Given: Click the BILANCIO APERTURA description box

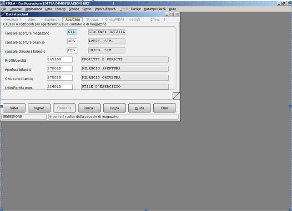Looking at the screenshot, I should 125,69.
